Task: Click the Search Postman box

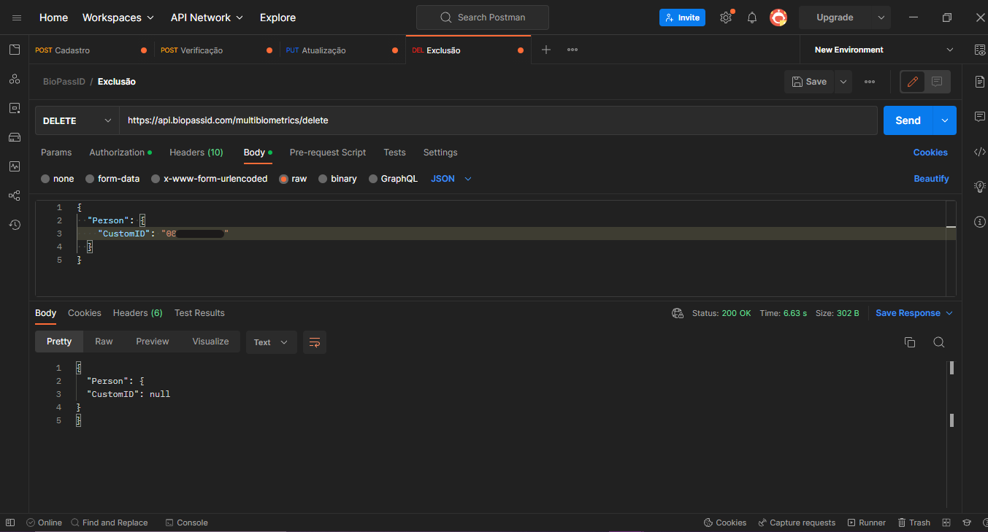Action: pos(482,18)
